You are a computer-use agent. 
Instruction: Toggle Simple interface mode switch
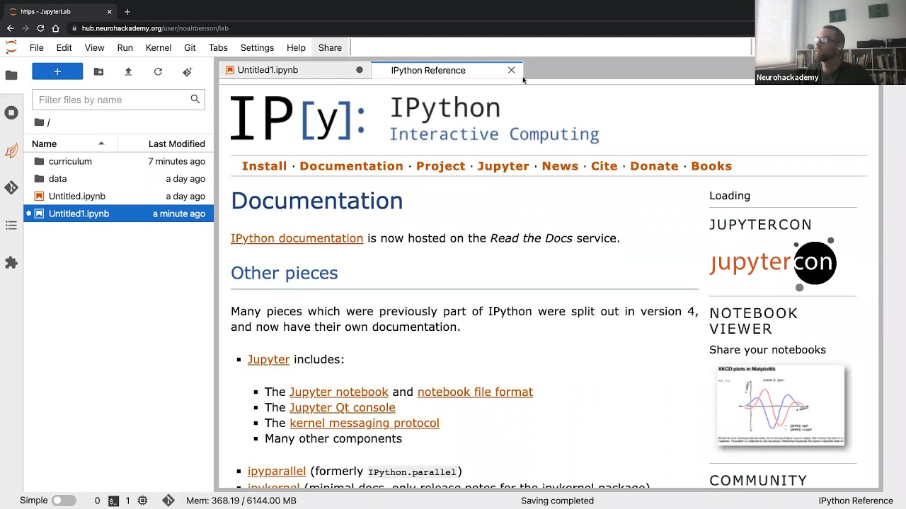[x=64, y=501]
